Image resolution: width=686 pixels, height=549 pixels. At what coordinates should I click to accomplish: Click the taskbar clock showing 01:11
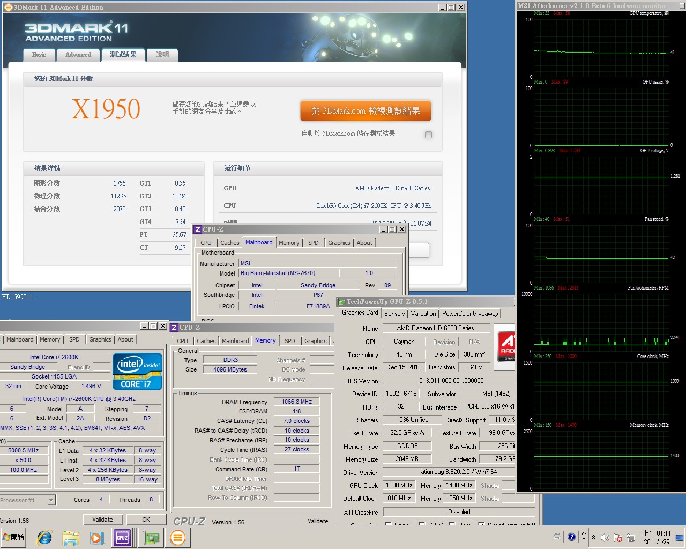(x=657, y=537)
